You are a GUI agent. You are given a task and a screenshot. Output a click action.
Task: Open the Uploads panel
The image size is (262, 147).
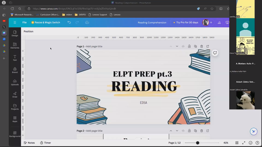point(15,82)
